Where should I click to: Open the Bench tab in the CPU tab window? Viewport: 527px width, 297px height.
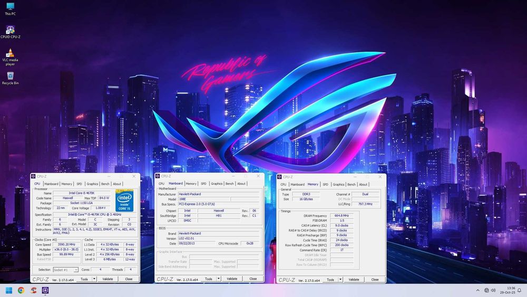click(105, 184)
